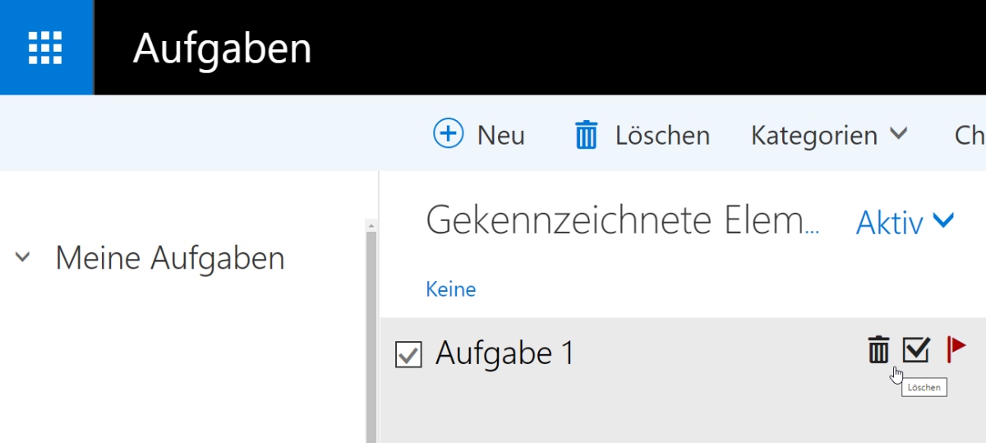This screenshot has height=443, width=986.
Task: Click the truncated Ch… toolbar item
Action: 970,135
